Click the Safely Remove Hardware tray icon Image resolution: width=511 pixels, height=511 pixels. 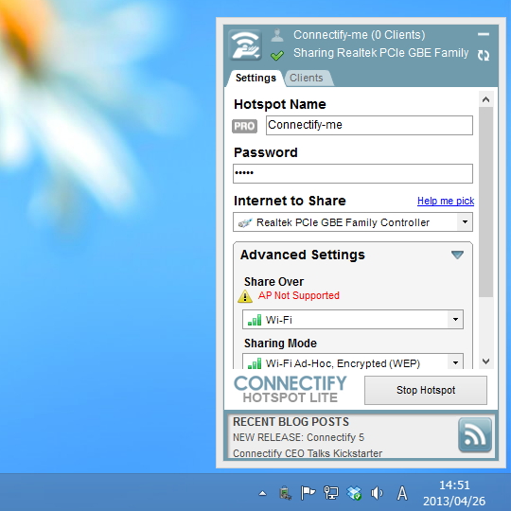click(x=286, y=493)
